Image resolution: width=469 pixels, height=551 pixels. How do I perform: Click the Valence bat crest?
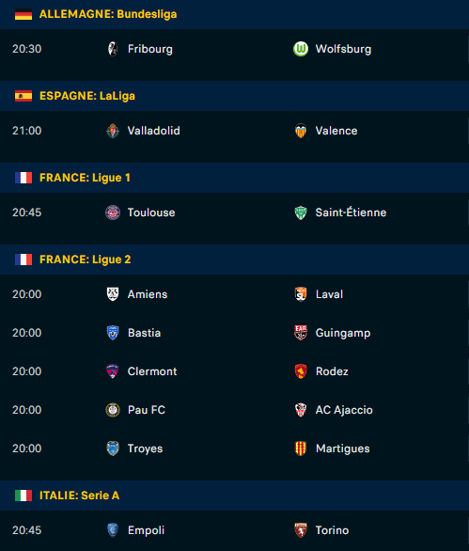pyautogui.click(x=301, y=131)
